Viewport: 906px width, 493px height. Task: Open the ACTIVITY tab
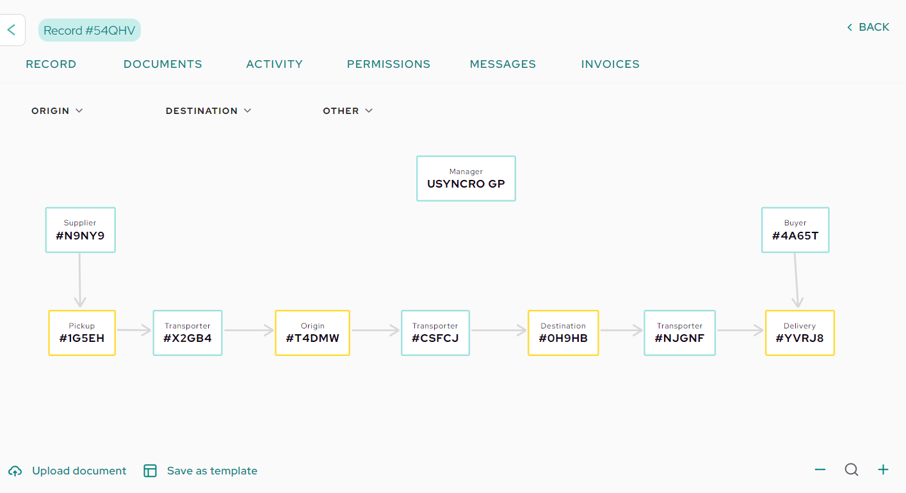point(274,64)
